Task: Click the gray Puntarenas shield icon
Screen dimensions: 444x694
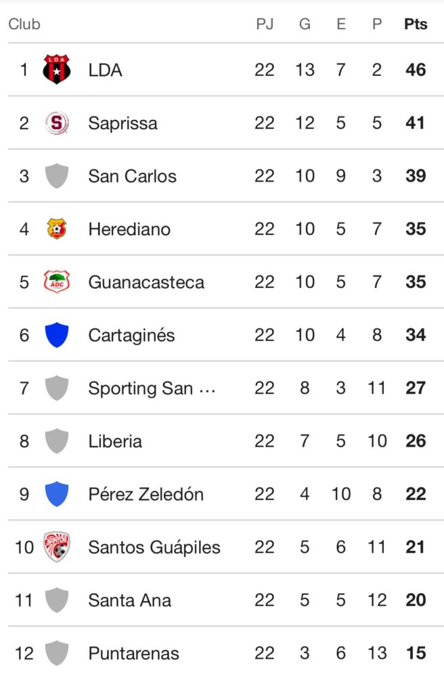Action: (x=56, y=653)
